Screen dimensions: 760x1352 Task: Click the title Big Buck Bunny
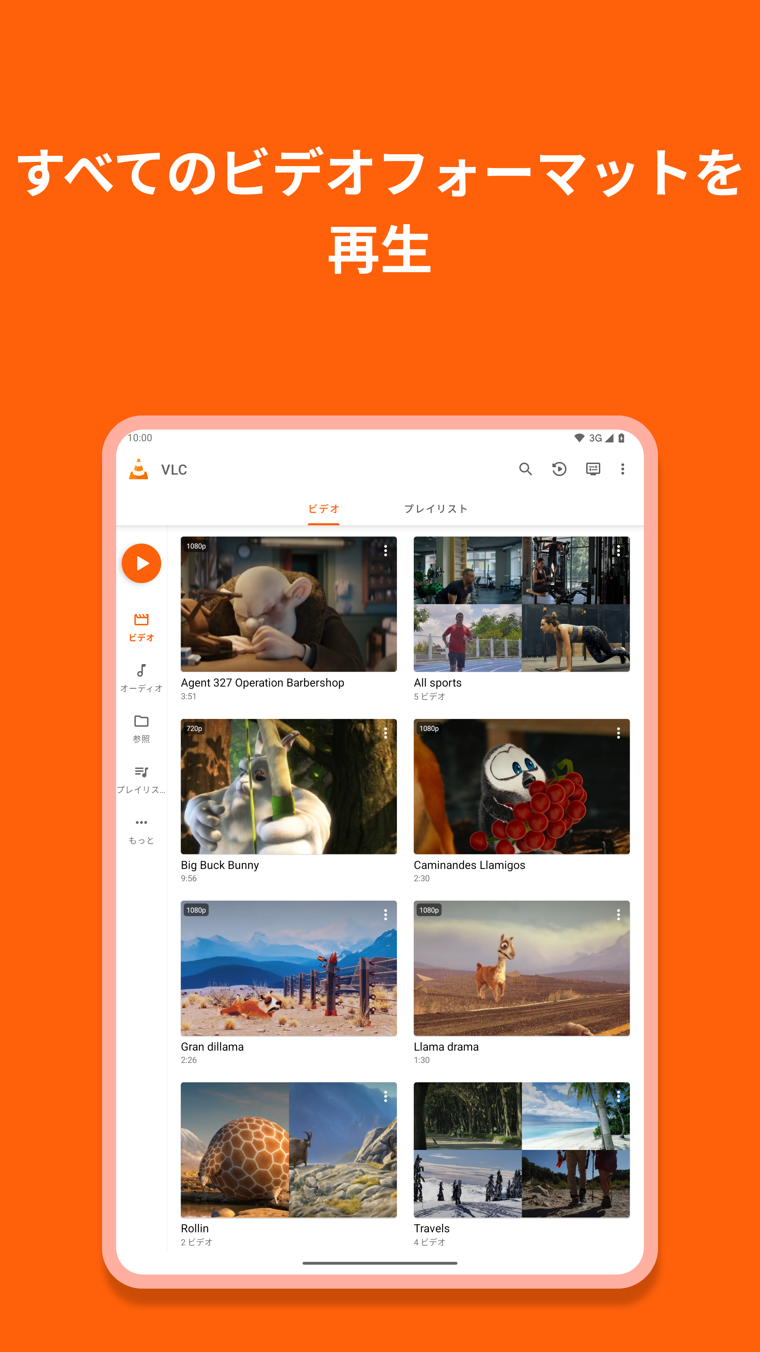[x=220, y=865]
